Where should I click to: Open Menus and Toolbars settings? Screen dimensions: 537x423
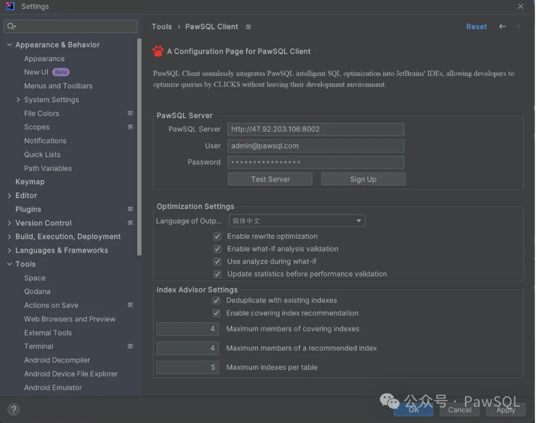tap(58, 86)
